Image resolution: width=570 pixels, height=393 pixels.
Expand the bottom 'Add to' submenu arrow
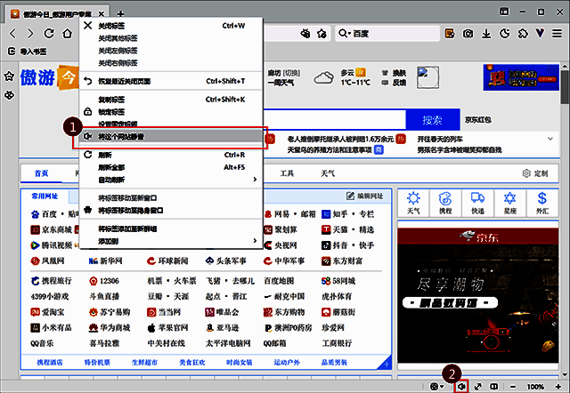255,241
